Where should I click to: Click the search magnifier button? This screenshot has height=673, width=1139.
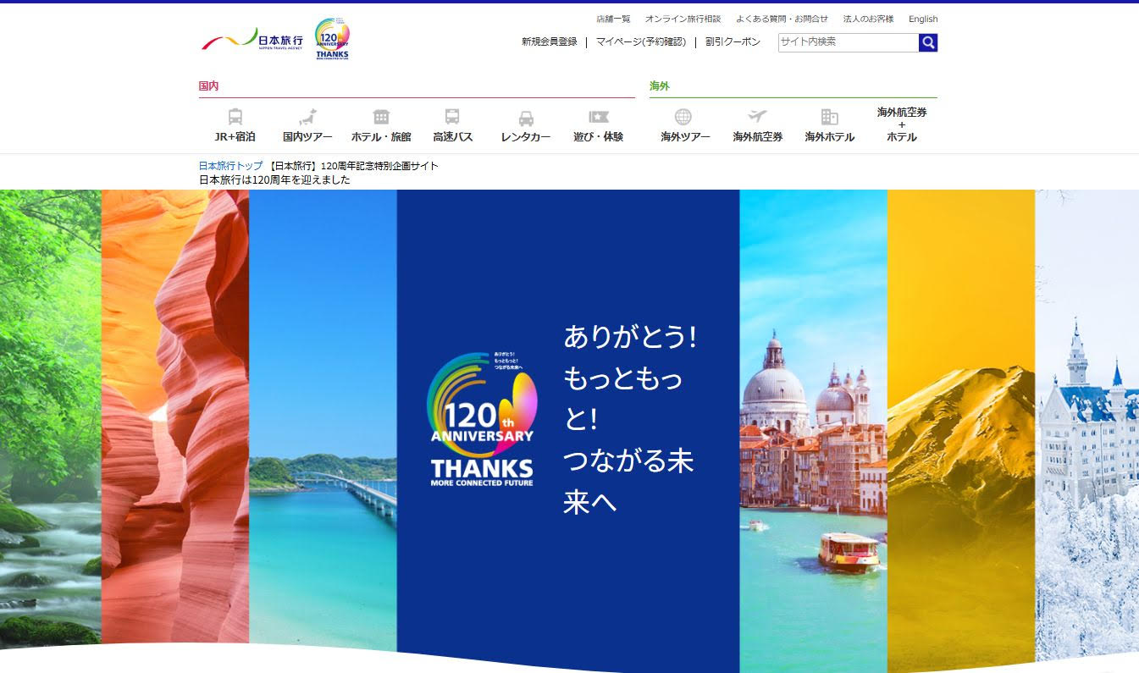pyautogui.click(x=928, y=42)
